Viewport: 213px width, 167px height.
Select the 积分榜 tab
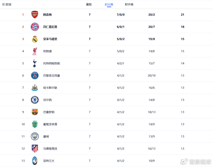[109, 5]
